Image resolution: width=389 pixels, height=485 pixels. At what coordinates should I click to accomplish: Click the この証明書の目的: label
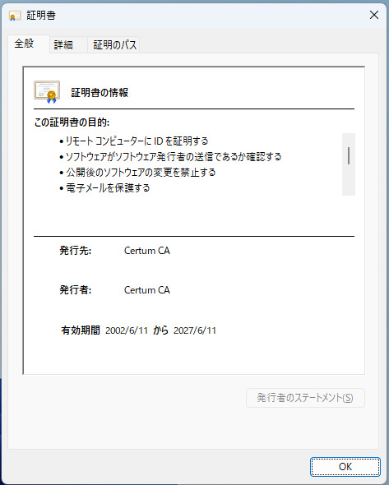tap(72, 122)
